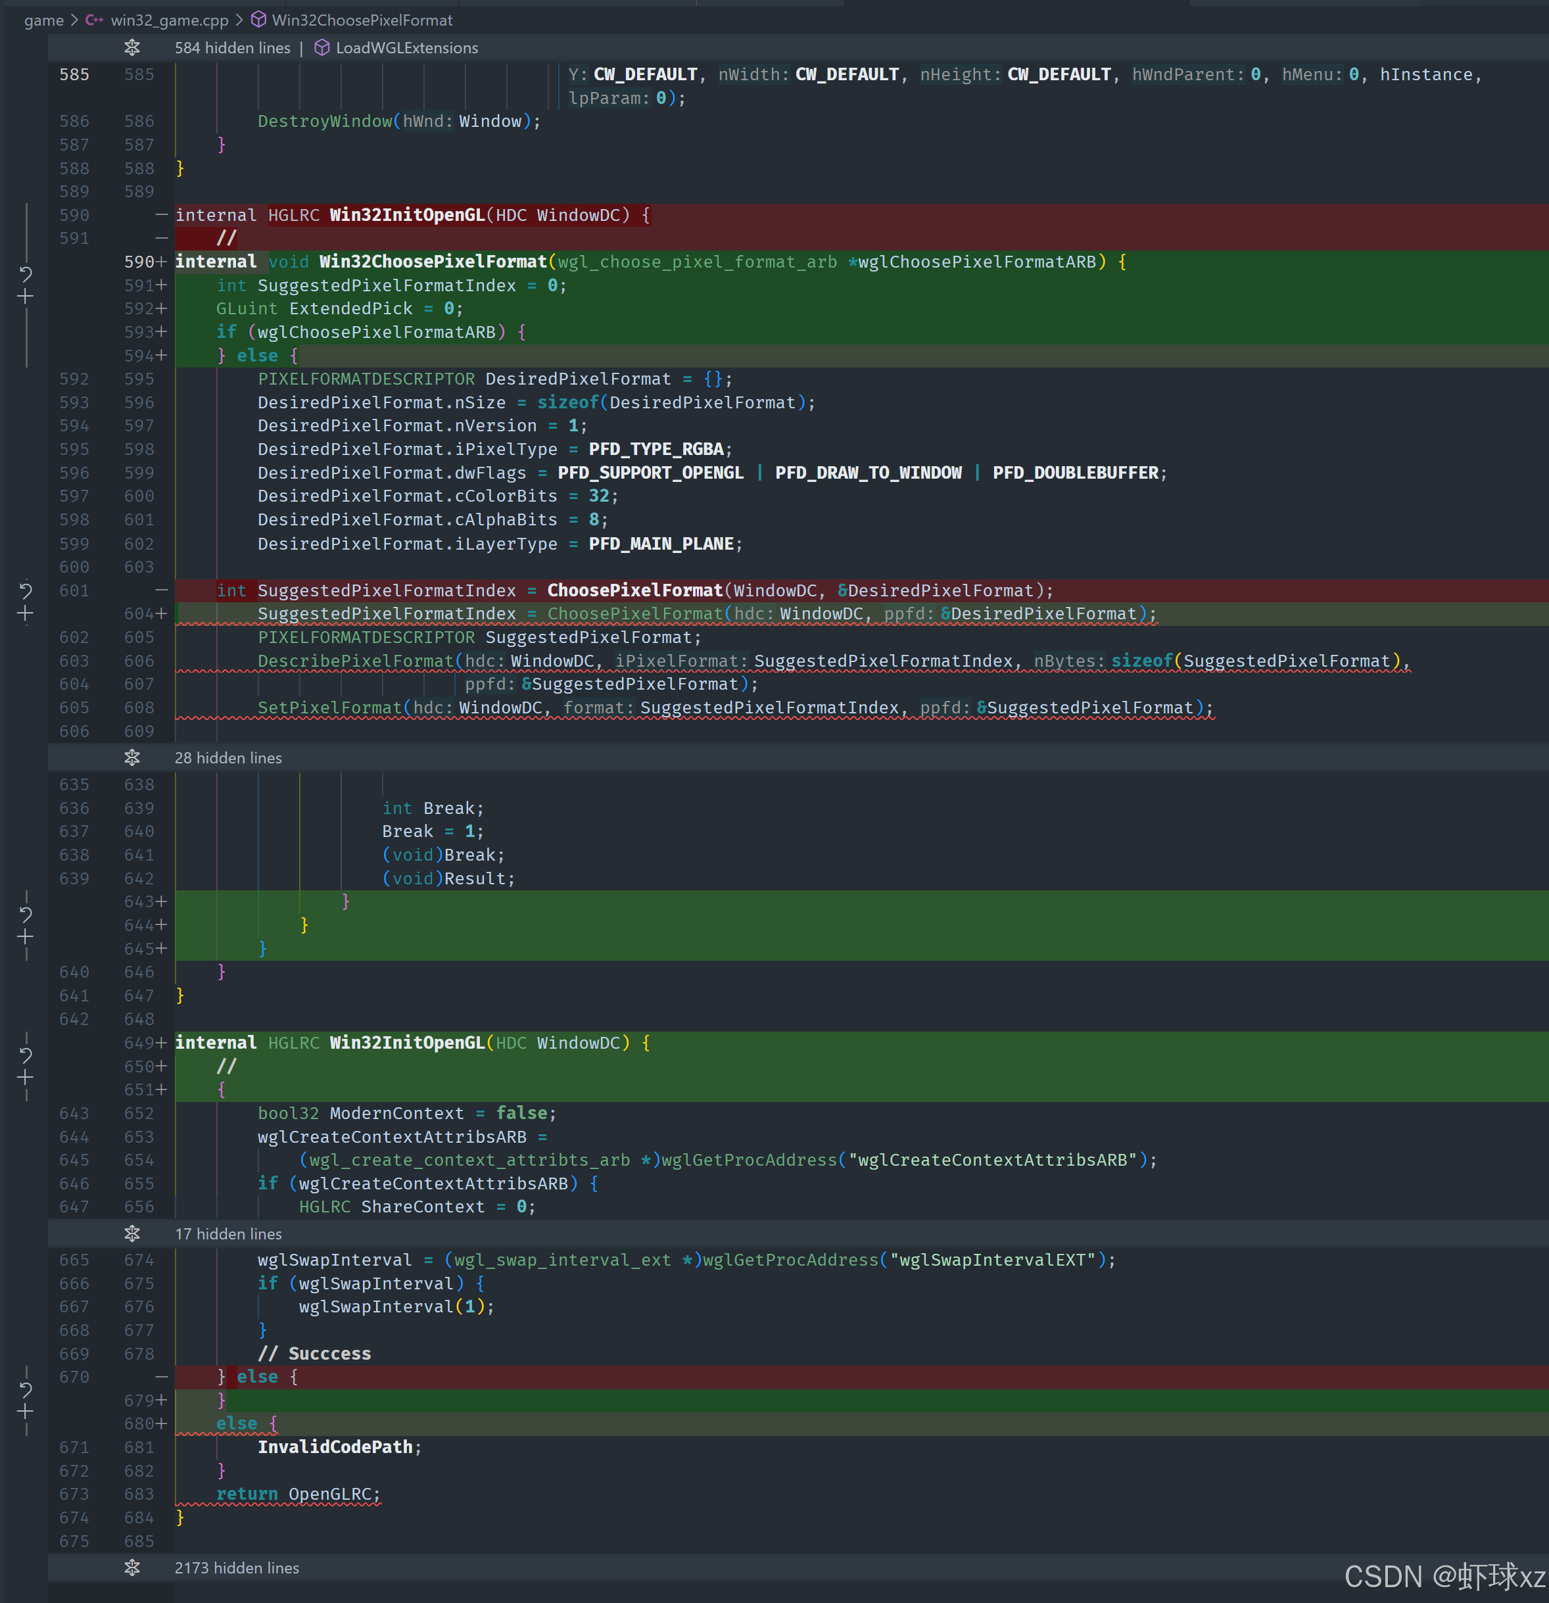Image resolution: width=1549 pixels, height=1603 pixels.
Task: Open Win32ChoosePixelFormat symbol breadcrumb dropdown
Action: click(362, 20)
